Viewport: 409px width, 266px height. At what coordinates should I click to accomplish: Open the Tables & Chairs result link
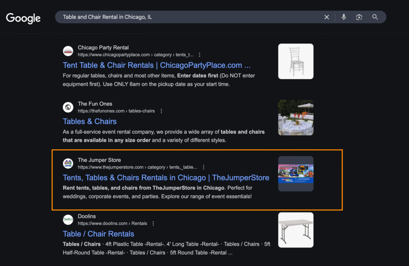[x=90, y=121]
